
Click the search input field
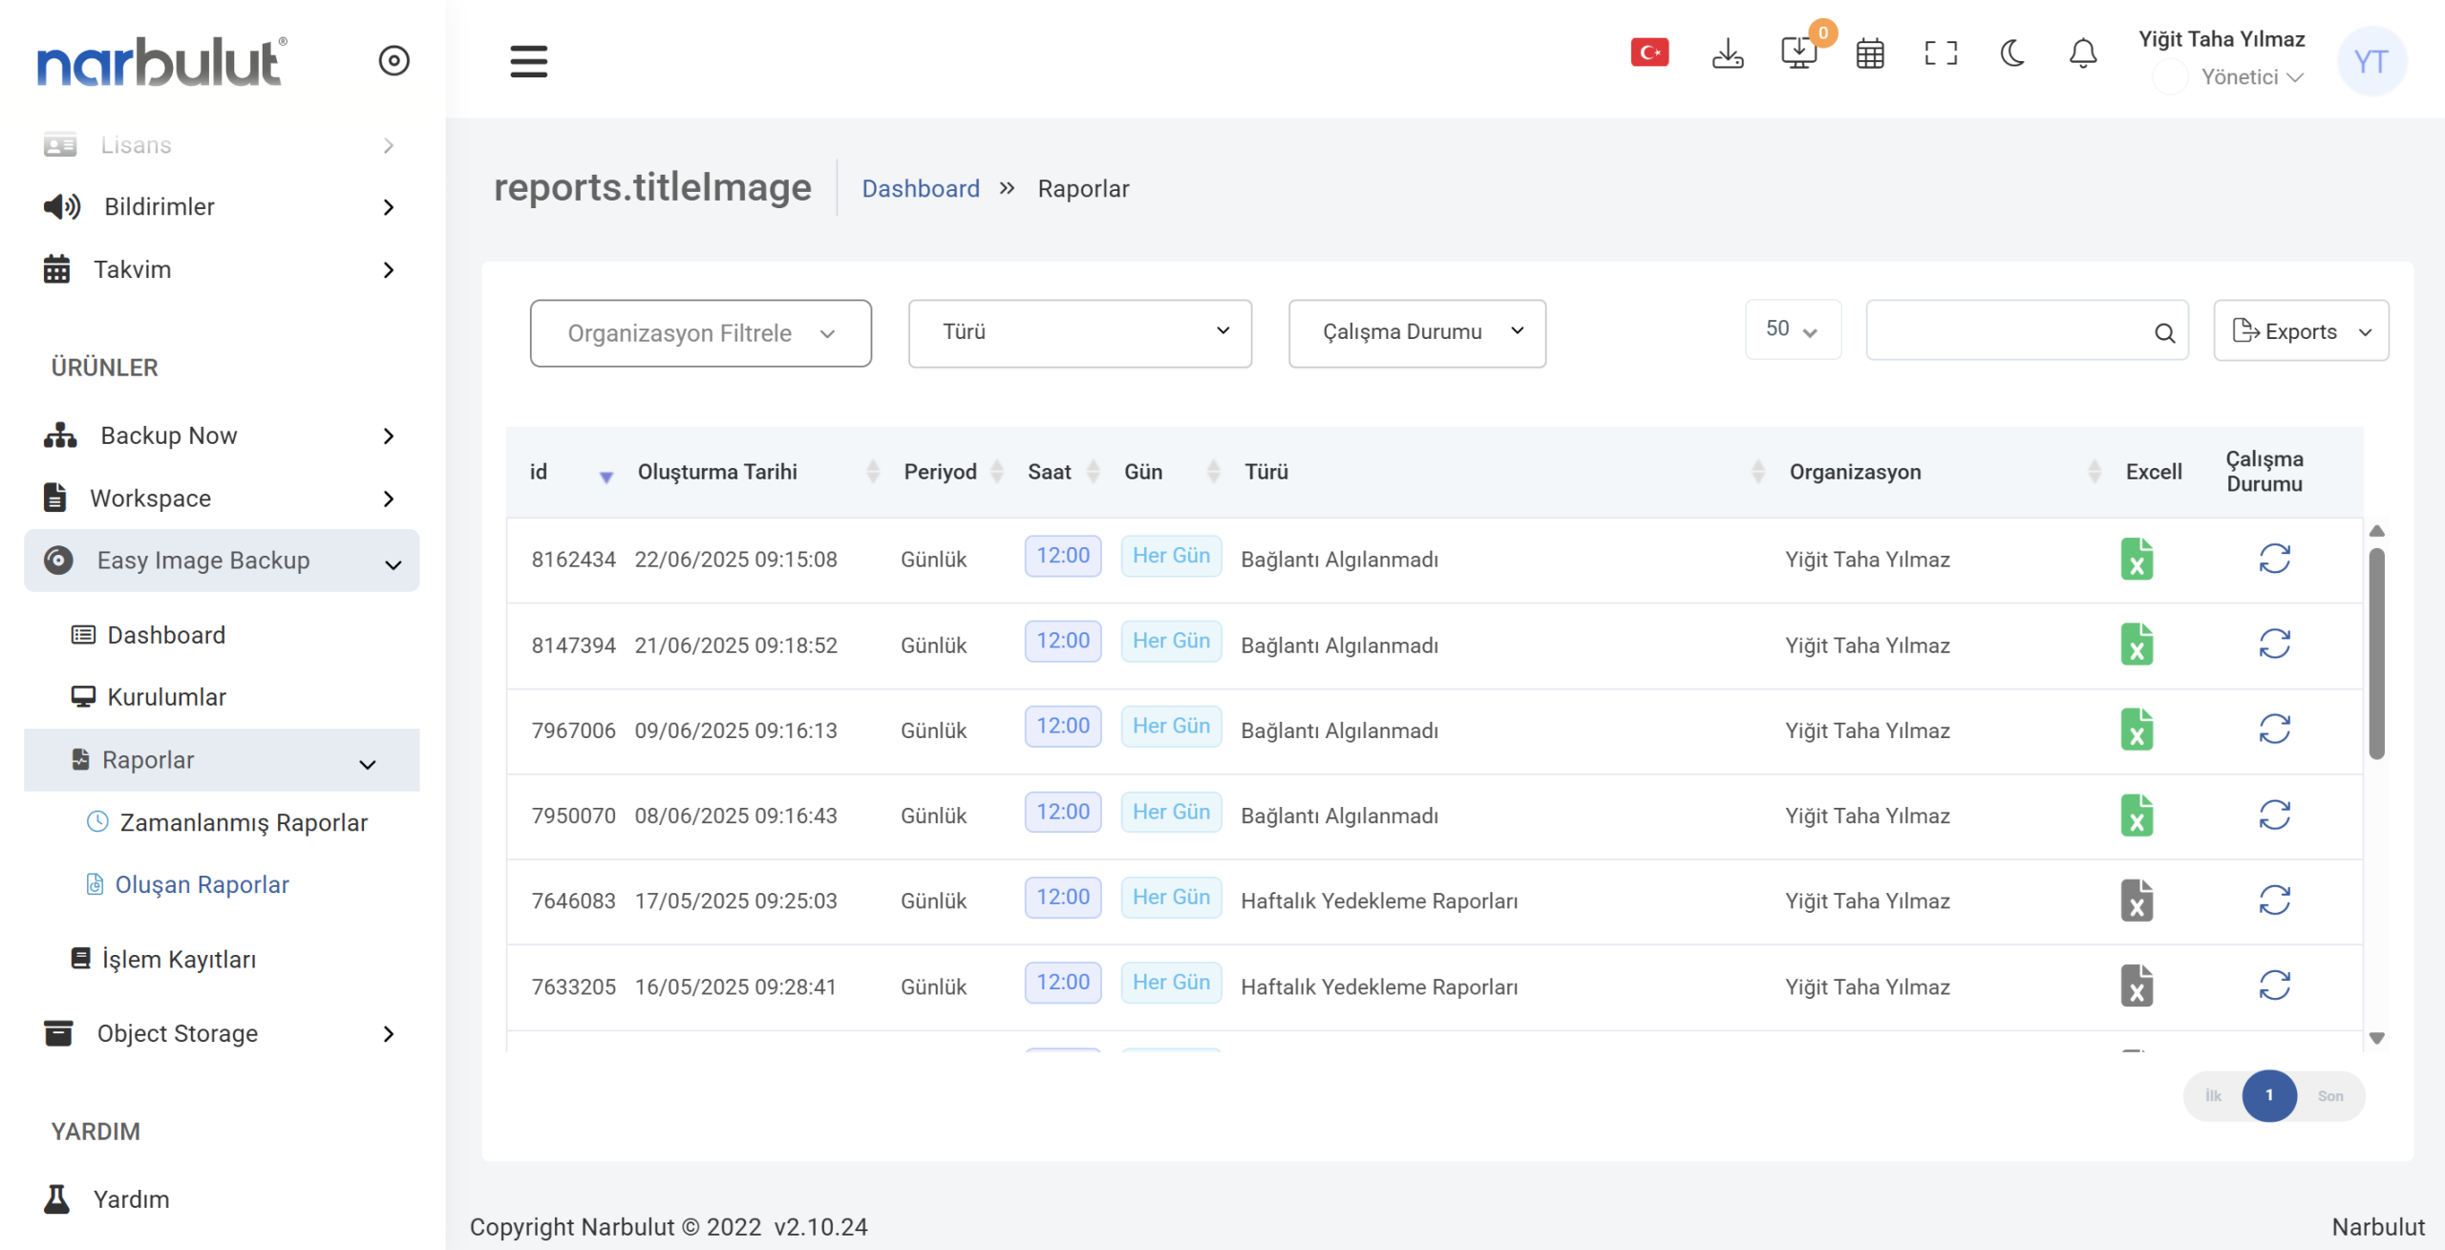2006,331
